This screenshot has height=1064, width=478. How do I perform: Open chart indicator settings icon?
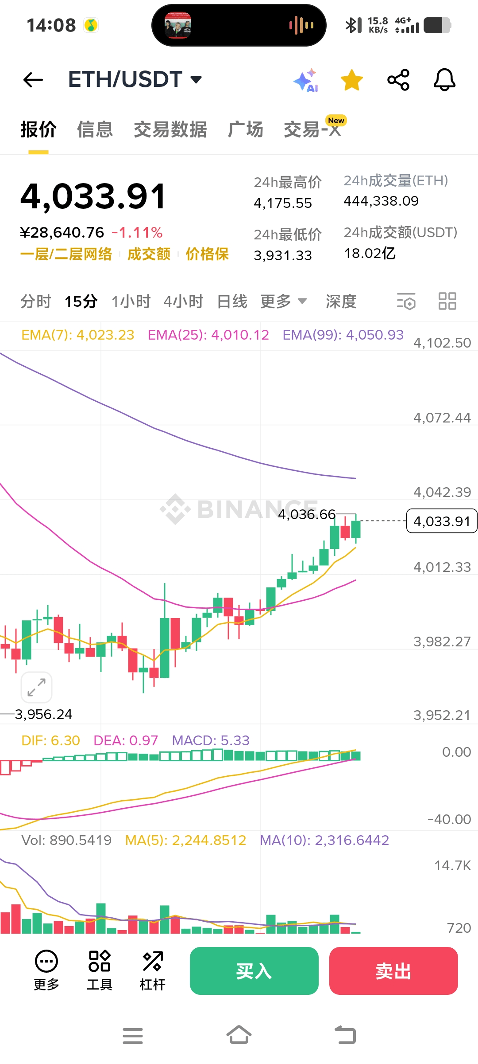(x=406, y=301)
